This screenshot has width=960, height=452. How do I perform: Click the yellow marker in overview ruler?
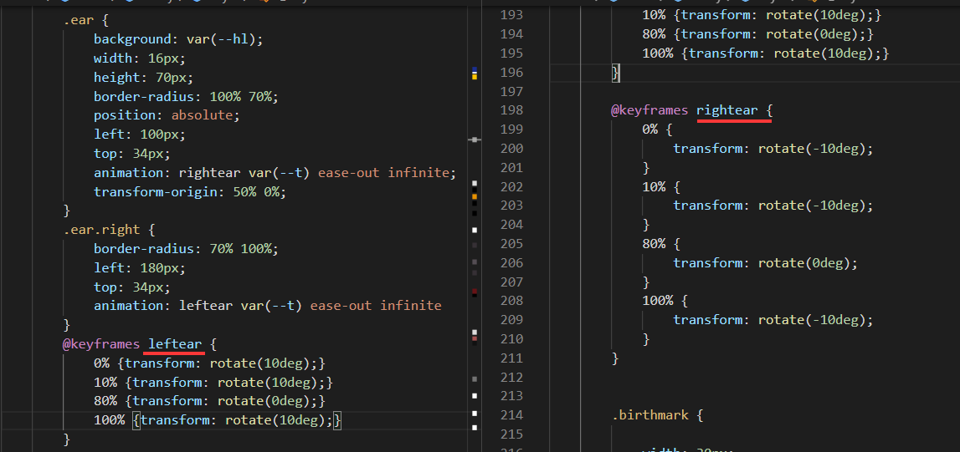[475, 76]
